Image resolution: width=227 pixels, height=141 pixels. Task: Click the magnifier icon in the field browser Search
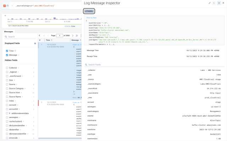[x=6, y=37]
